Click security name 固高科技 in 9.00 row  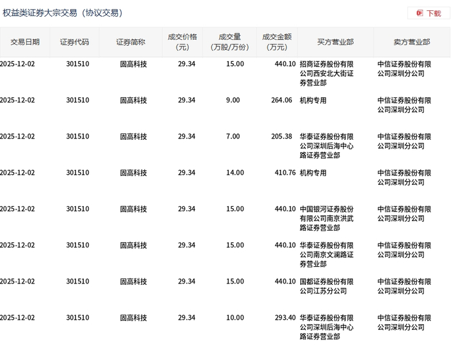coord(133,101)
